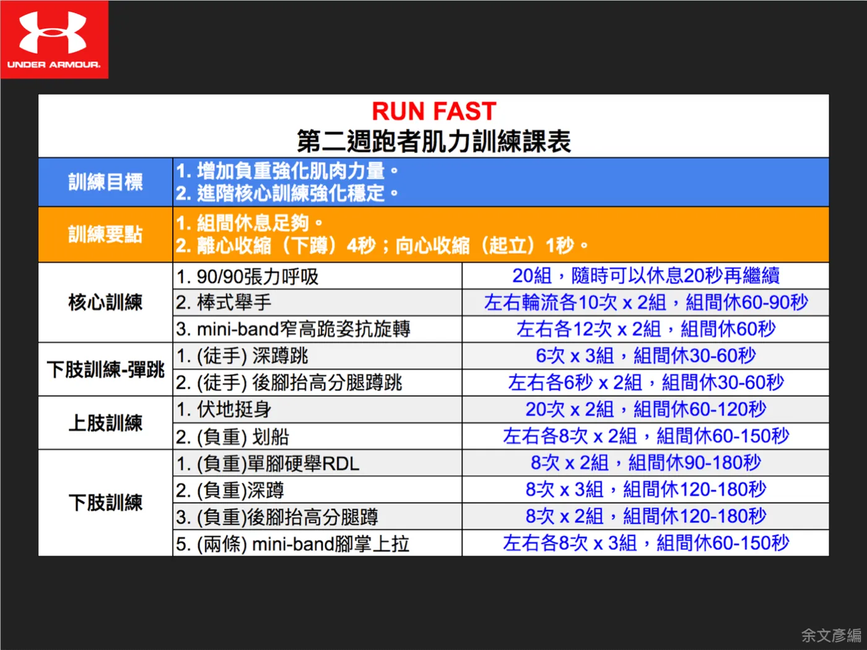Click the prescription 8次 x 2組，組間休120-180秒
Viewport: 867px width, 650px height.
coord(645,516)
